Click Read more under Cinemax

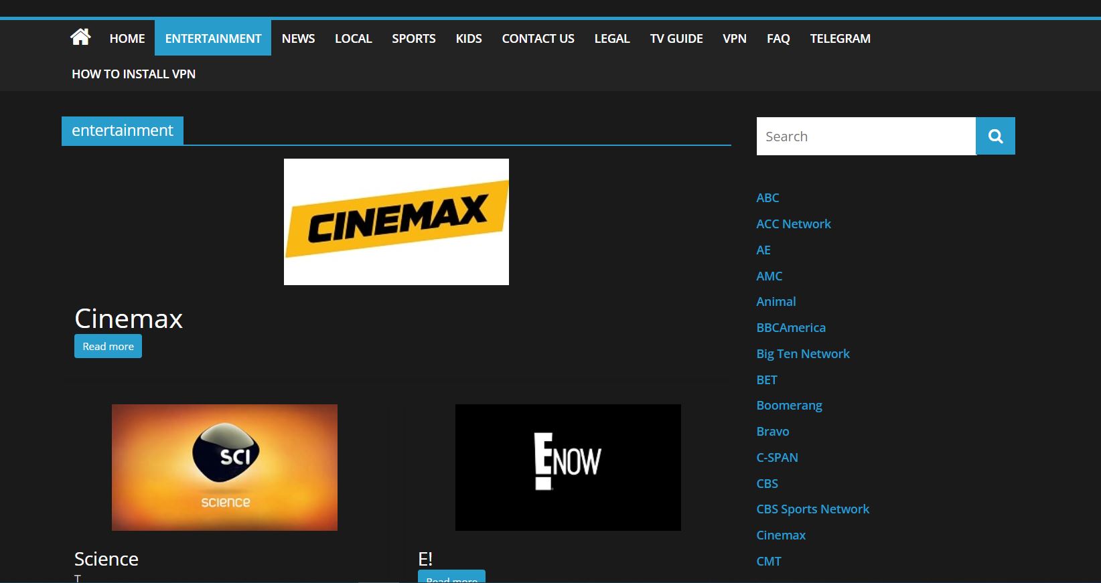pyautogui.click(x=108, y=346)
